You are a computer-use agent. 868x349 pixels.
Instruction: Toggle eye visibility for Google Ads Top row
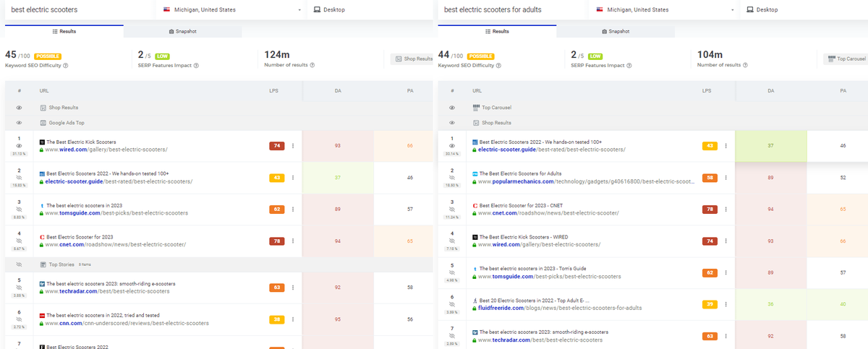(x=20, y=123)
